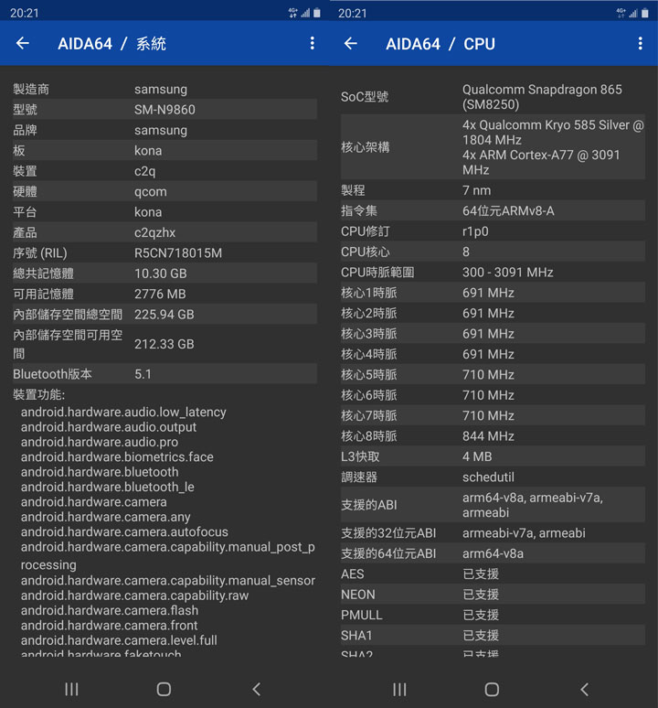Select serial number R5CN718015M
The image size is (658, 708).
[177, 252]
